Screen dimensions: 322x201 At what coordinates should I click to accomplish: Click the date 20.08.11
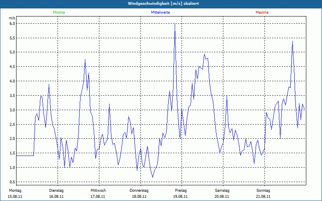tap(222, 197)
